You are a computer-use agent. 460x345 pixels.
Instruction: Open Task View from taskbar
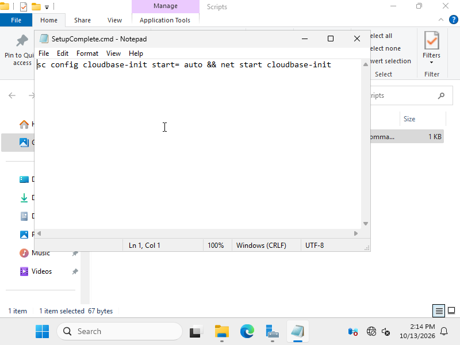tap(196, 332)
